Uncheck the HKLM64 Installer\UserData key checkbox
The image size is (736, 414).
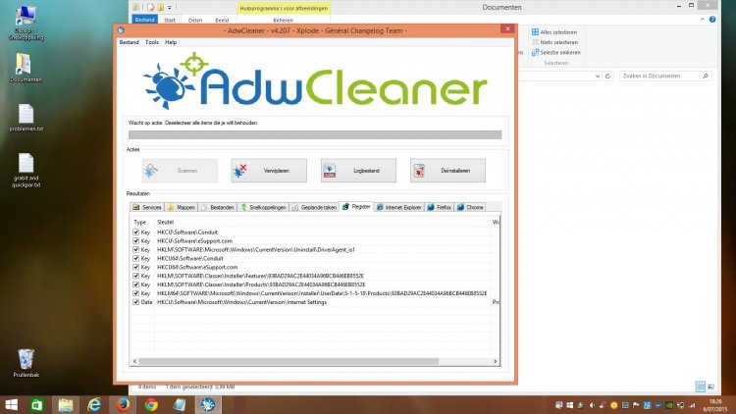pyautogui.click(x=135, y=293)
